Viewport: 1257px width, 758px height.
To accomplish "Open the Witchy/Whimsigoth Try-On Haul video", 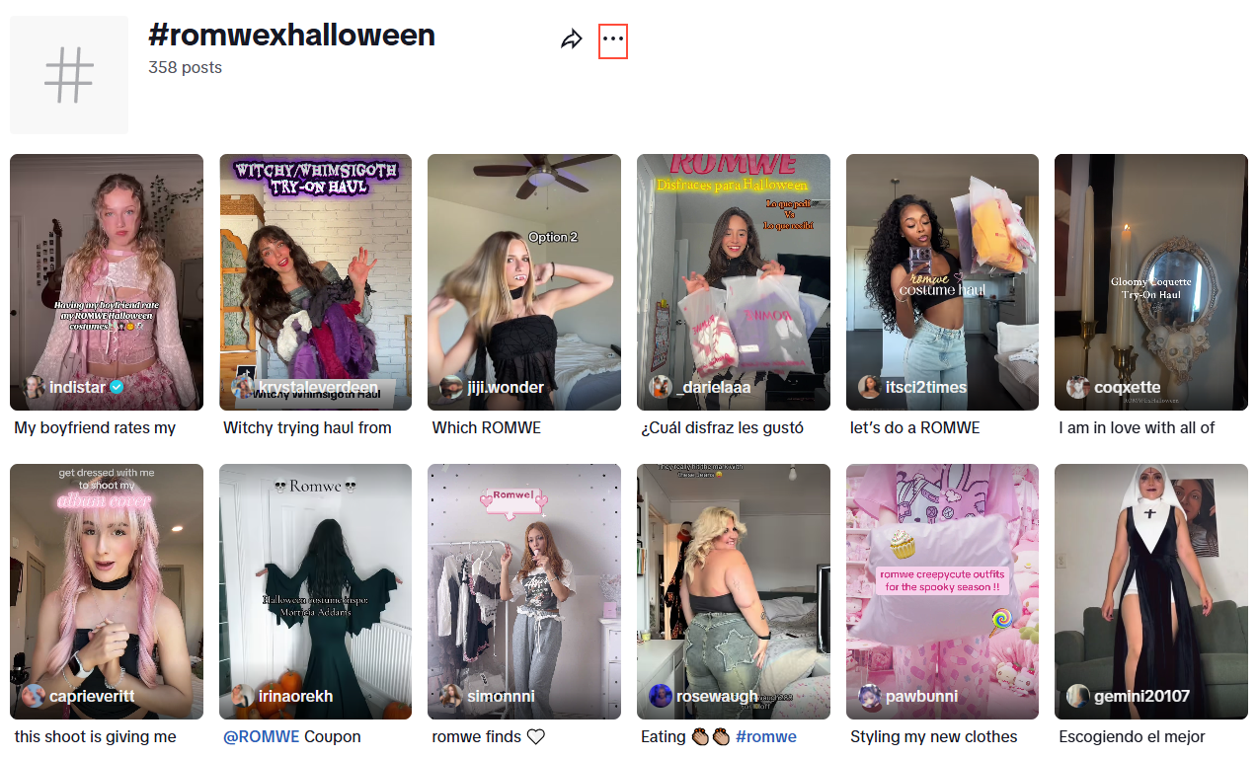I will coord(316,282).
